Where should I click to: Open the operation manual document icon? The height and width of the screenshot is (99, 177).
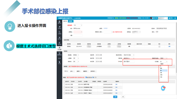(x=153, y=18)
